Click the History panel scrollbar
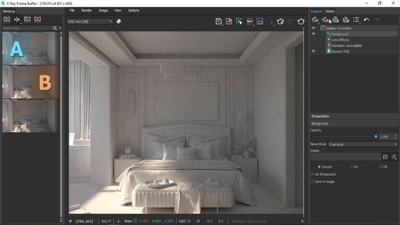The height and width of the screenshot is (225, 400). [x=61, y=127]
